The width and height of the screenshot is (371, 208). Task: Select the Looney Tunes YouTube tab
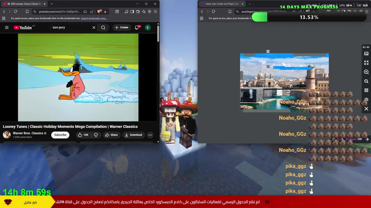click(24, 4)
